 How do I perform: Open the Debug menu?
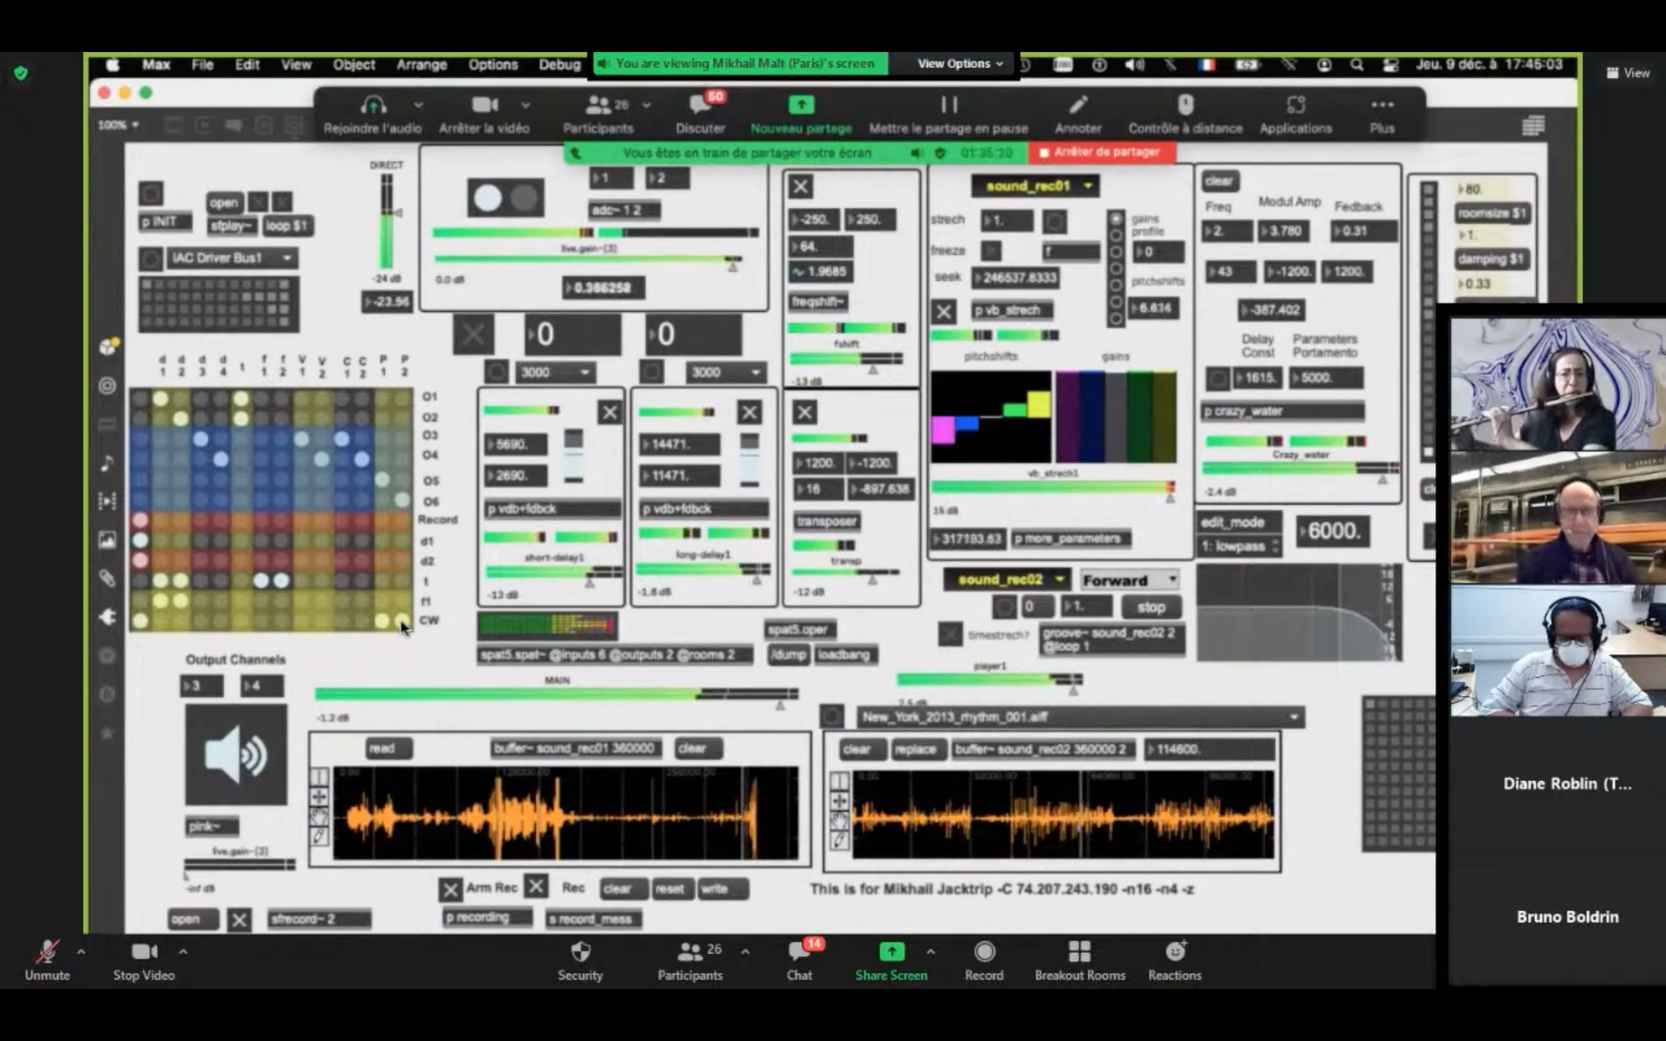click(559, 65)
